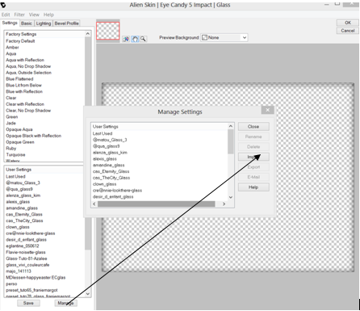Click the right arrow of horizontal scrollbar
360x311 pixels.
(224, 204)
